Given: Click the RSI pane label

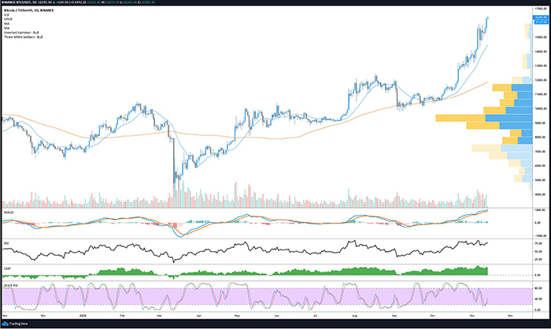Looking at the screenshot, I should pyautogui.click(x=7, y=242).
